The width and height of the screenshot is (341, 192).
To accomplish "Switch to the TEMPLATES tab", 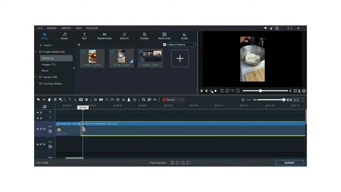I will (164, 36).
